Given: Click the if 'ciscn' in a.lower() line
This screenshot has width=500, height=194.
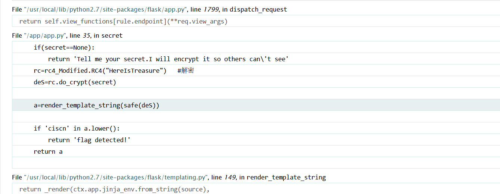Looking at the screenshot, I should tap(256, 128).
